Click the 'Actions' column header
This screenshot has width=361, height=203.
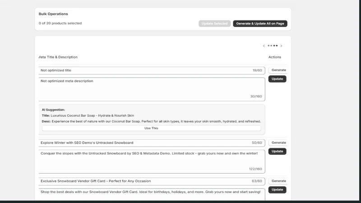275,57
